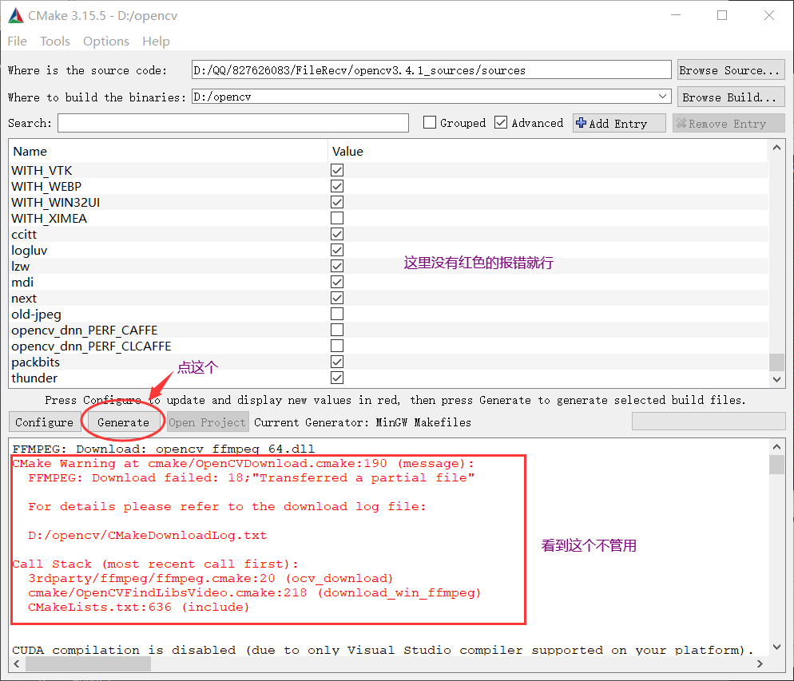Uncheck the thunder checkbox
794x681 pixels.
tap(337, 378)
